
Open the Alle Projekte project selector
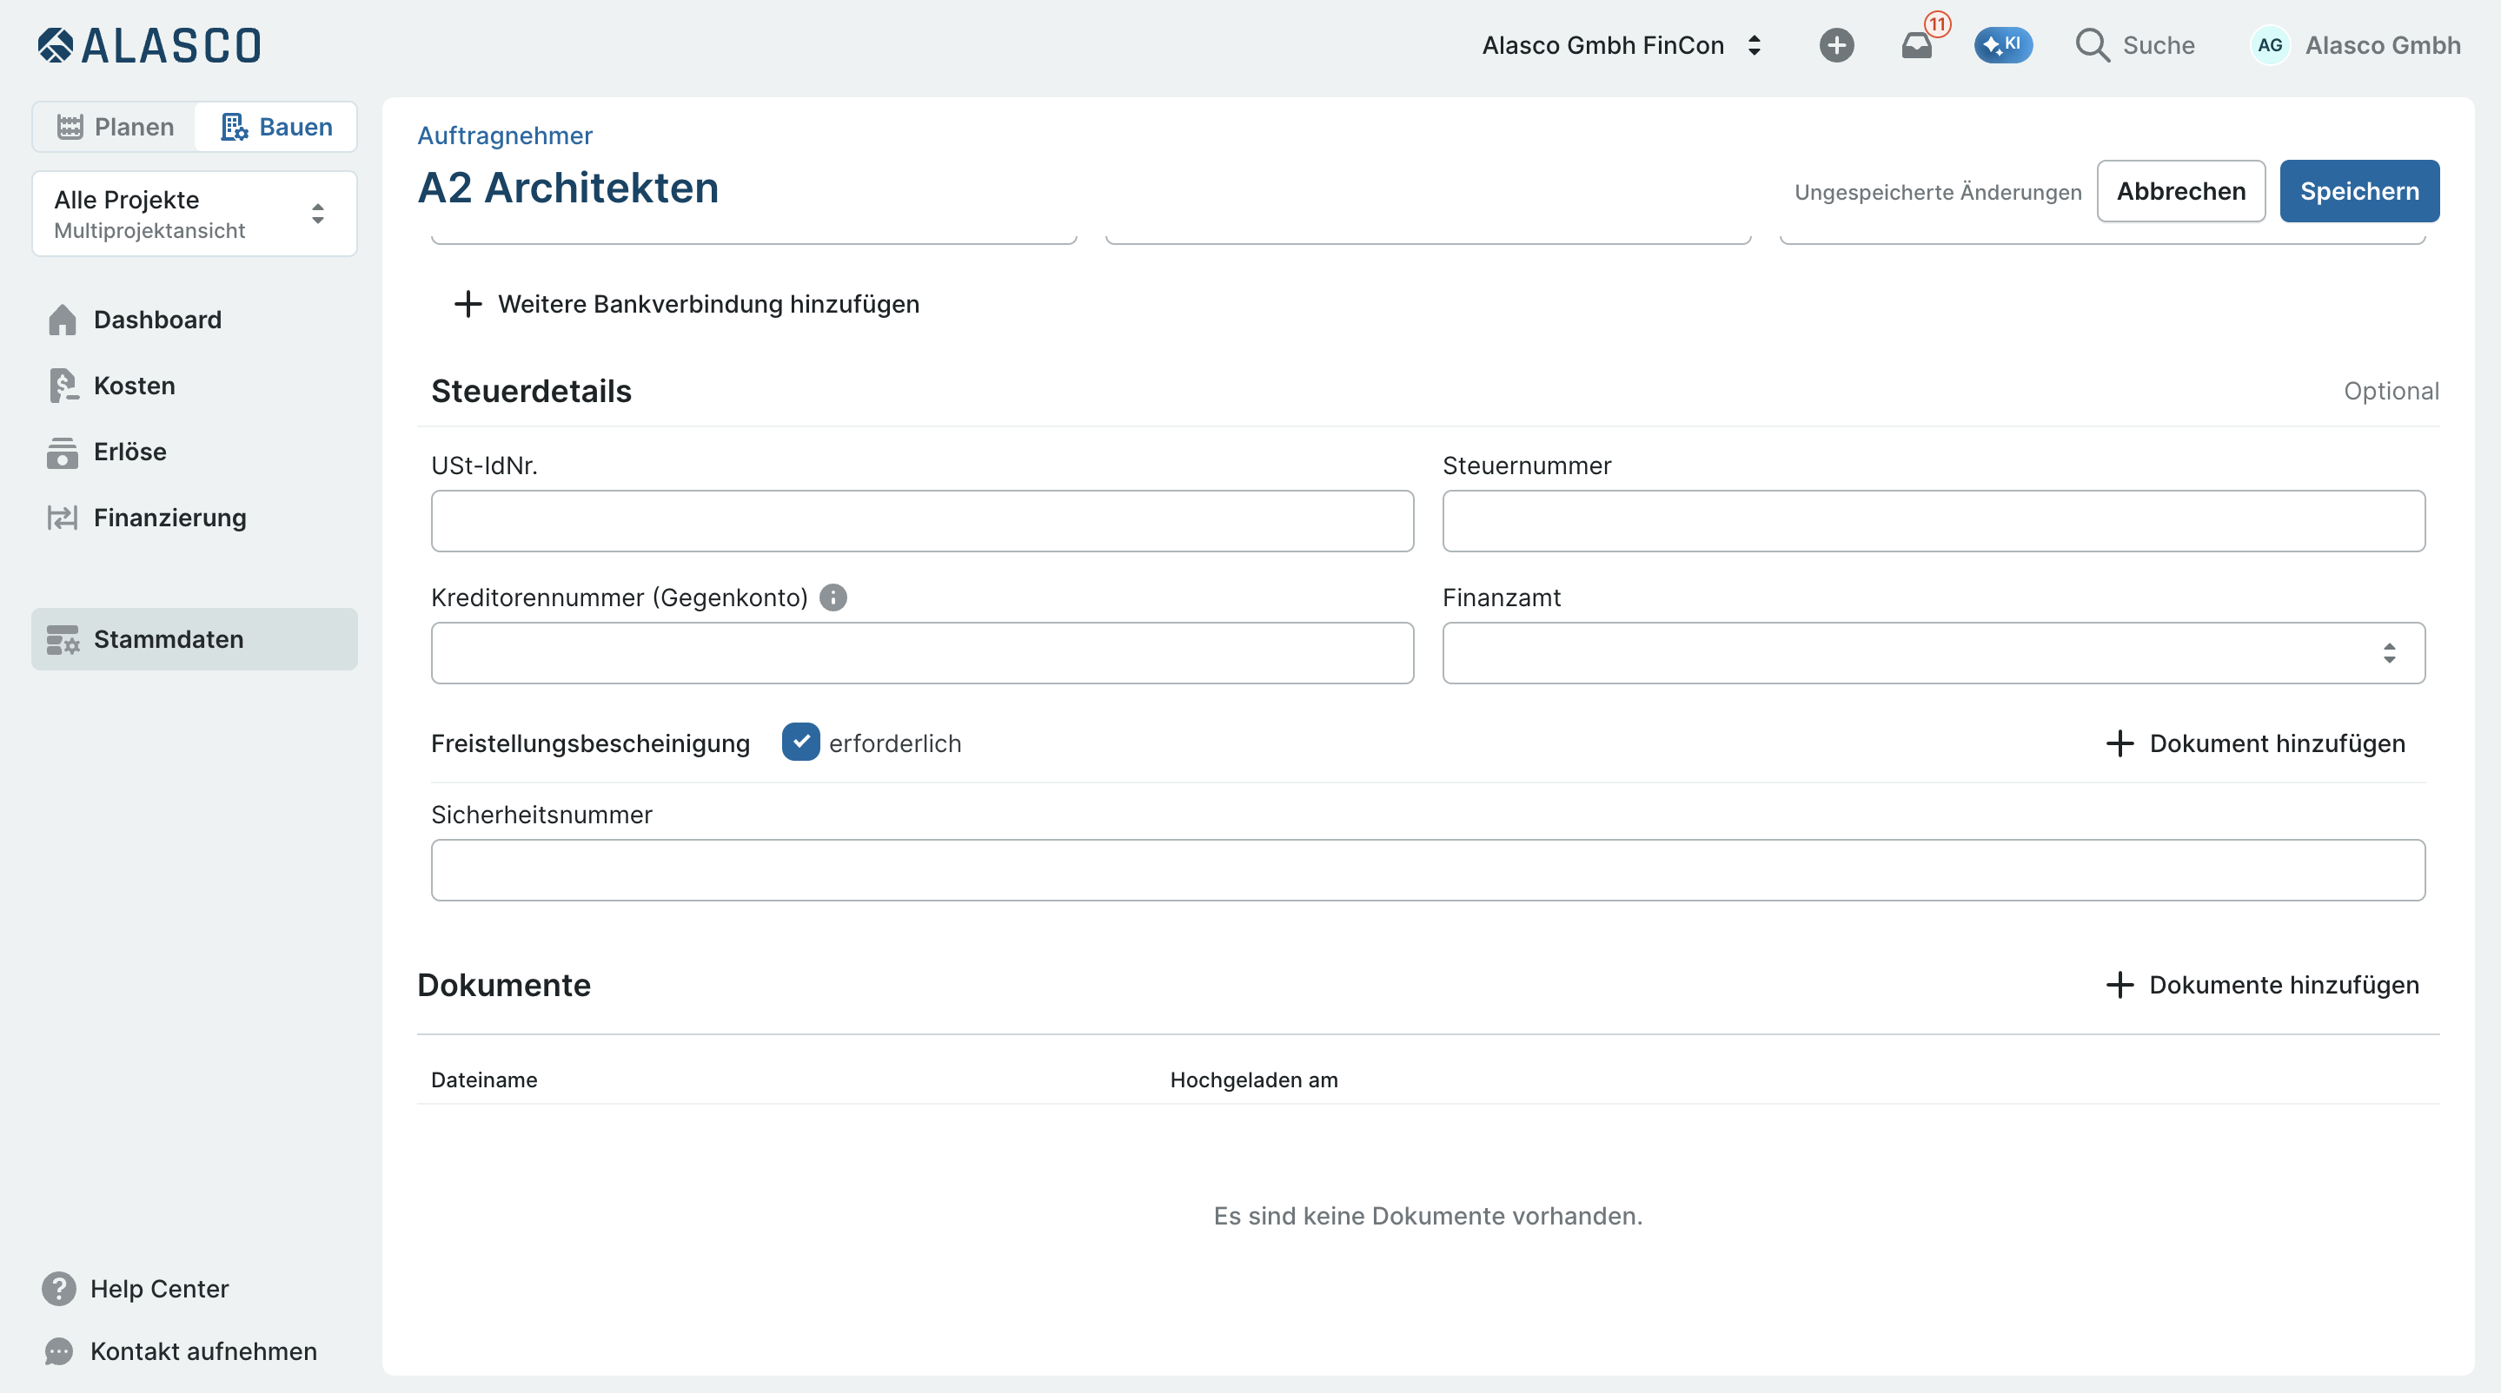coord(194,214)
